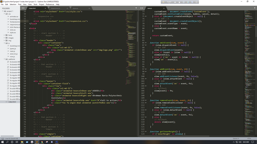
Task: Open File Explorer from the taskbar
Action: click(22, 142)
